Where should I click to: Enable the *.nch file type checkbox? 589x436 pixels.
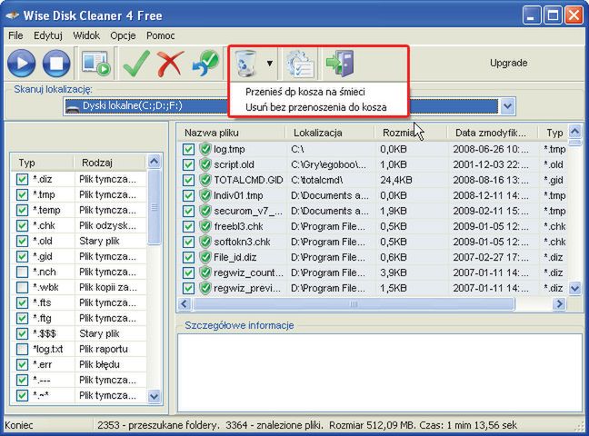22,272
